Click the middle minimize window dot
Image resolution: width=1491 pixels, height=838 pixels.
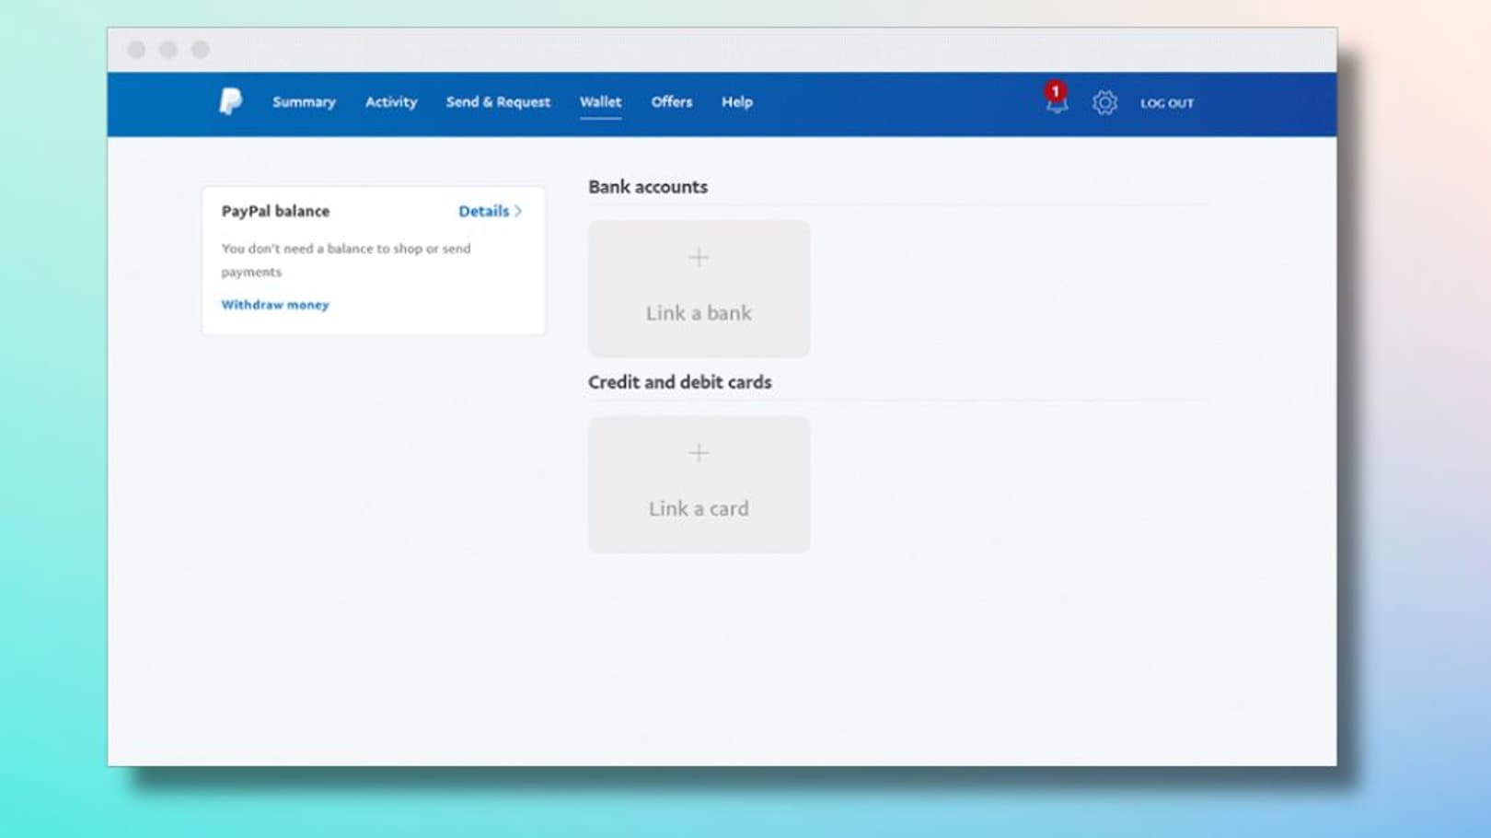[168, 50]
